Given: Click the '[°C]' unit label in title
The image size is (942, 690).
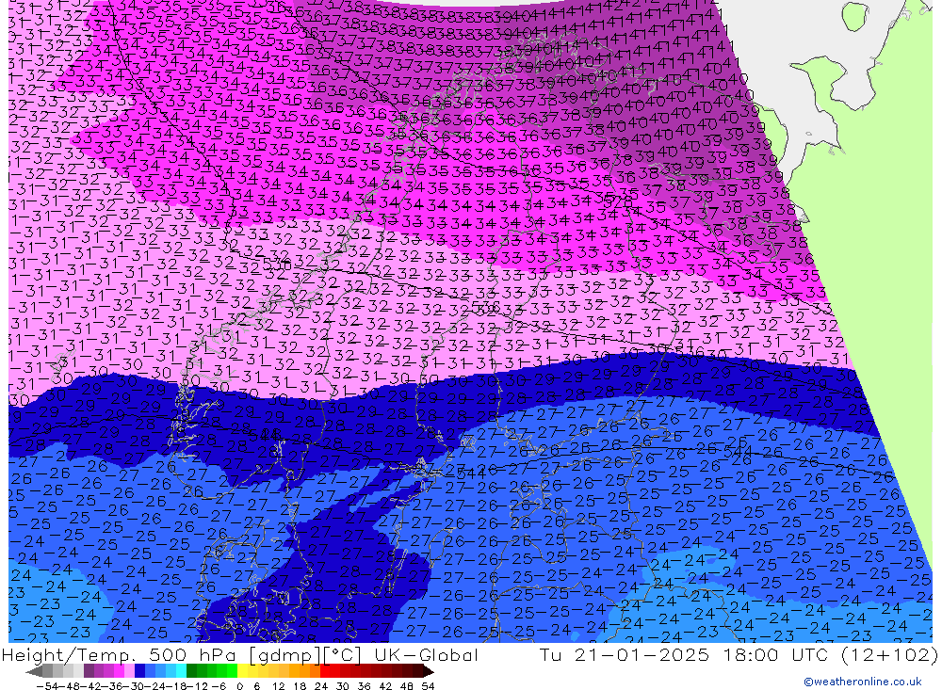Looking at the screenshot, I should [x=342, y=655].
